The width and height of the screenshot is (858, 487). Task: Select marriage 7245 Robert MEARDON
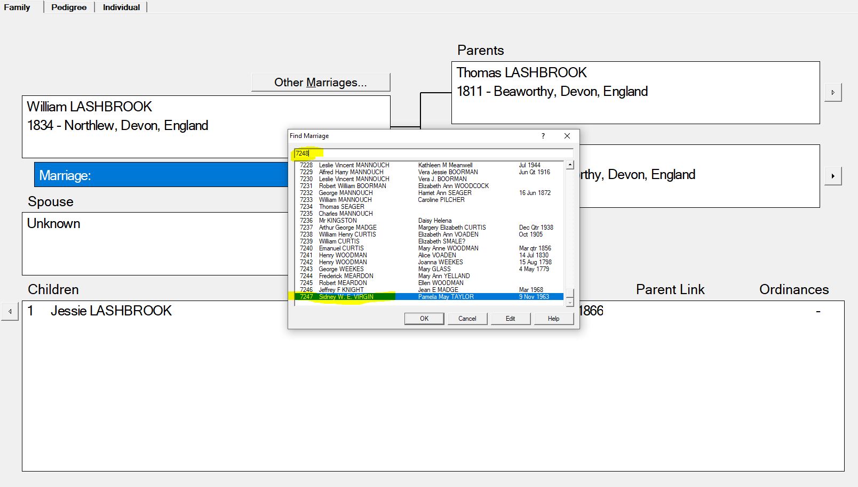tap(429, 283)
